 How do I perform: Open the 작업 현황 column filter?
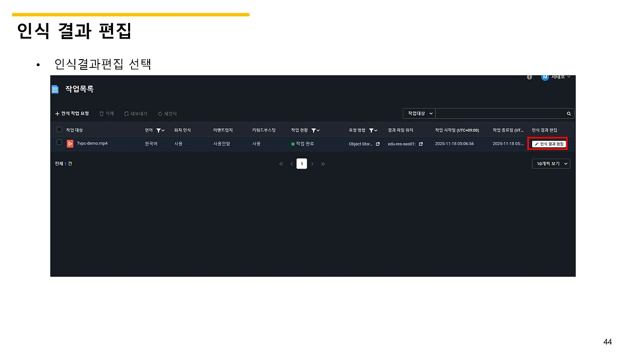(315, 130)
